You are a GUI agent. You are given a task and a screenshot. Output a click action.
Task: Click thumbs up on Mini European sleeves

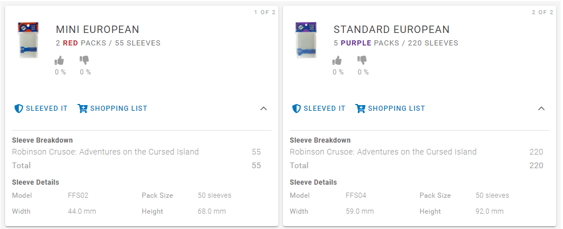pyautogui.click(x=59, y=60)
